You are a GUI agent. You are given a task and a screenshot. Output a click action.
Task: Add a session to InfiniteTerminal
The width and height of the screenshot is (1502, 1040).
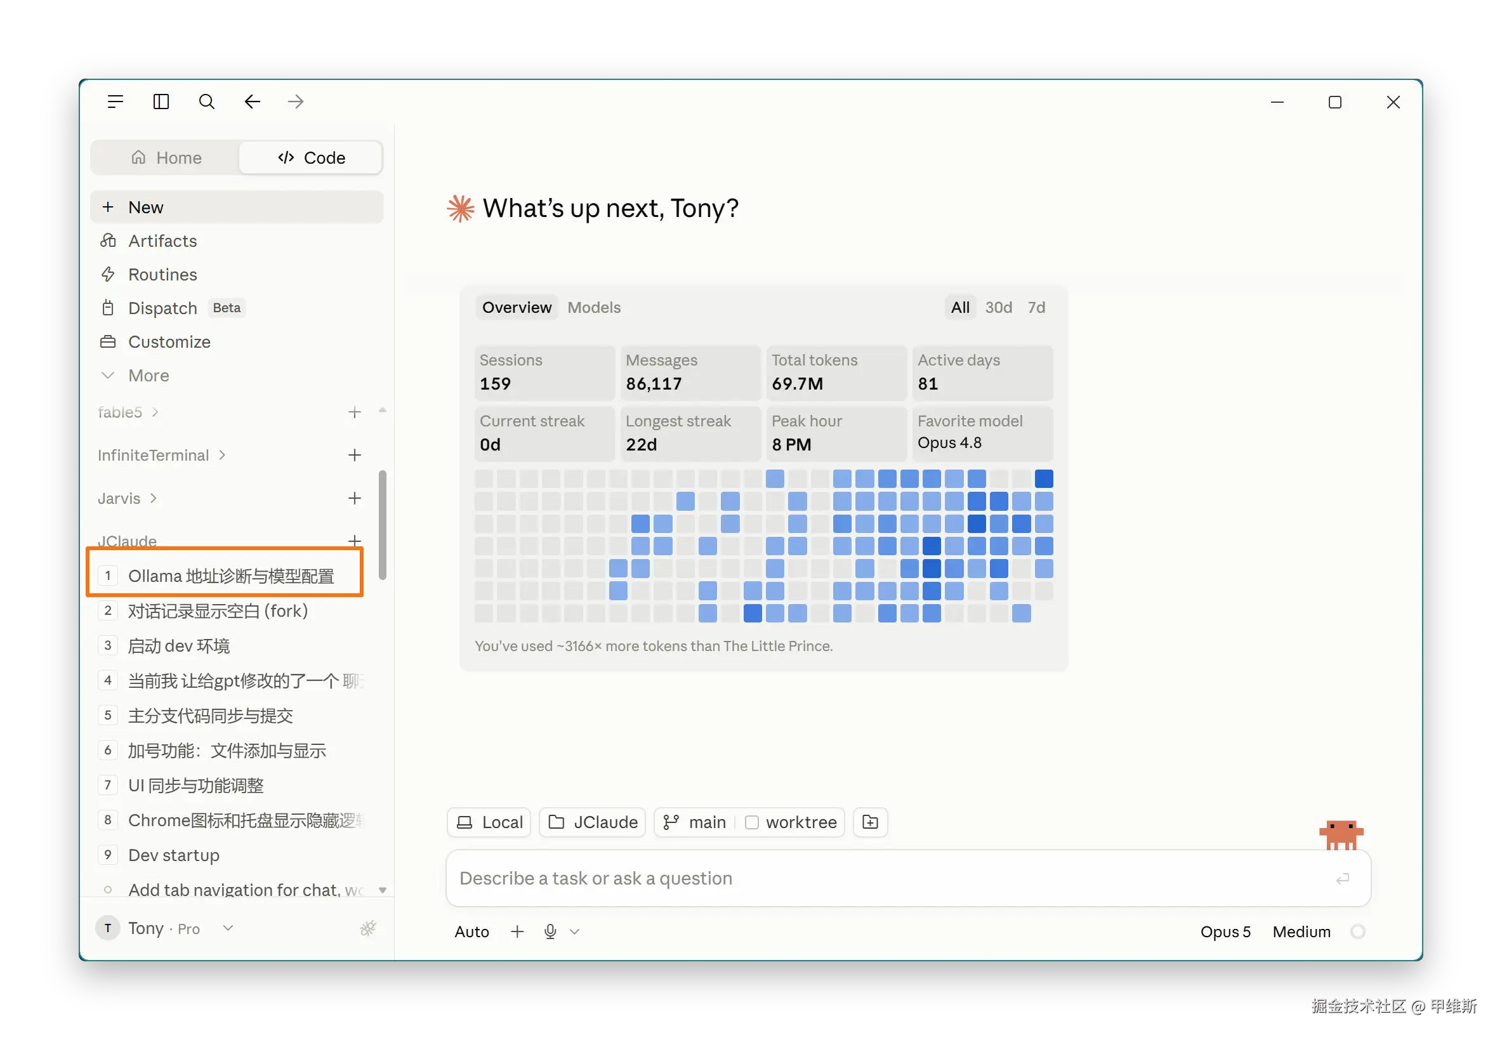click(355, 456)
